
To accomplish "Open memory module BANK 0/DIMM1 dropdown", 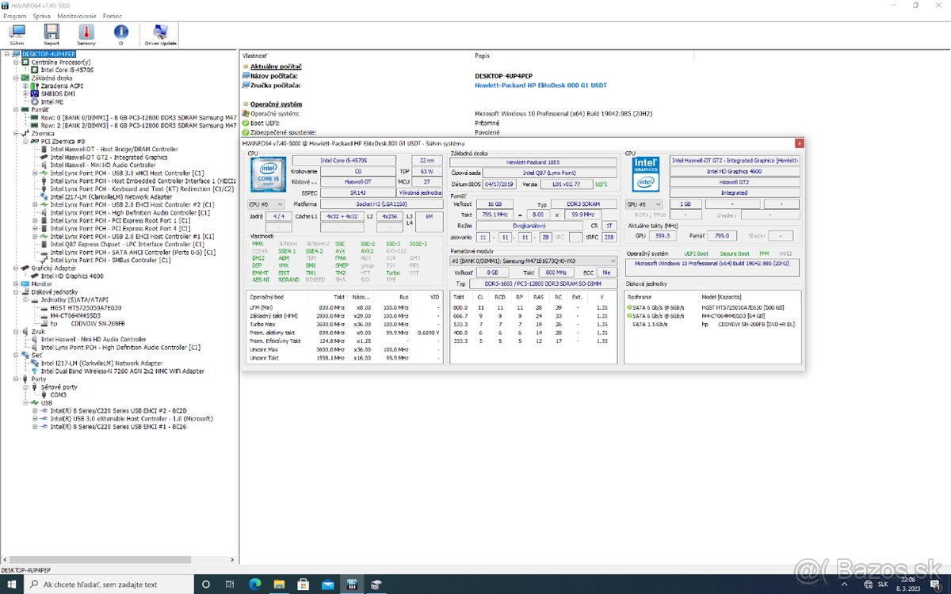I will coord(533,260).
